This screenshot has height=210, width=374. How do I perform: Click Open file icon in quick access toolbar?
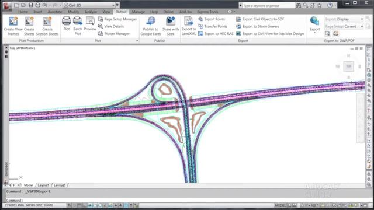tap(23, 5)
